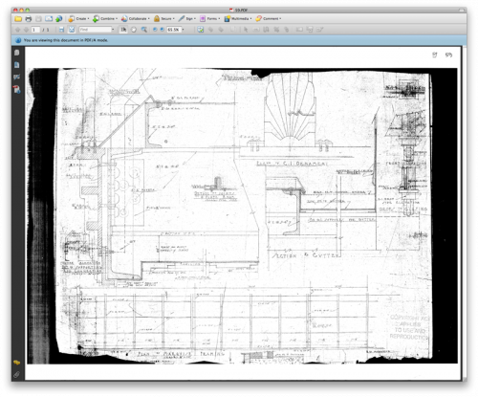Go to next page arrow

[26, 30]
